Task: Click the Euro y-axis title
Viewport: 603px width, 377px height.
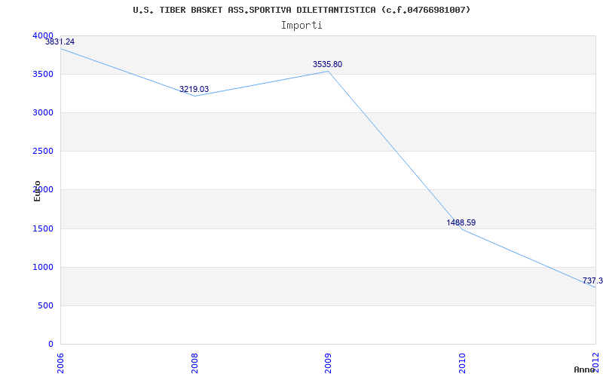Action: point(37,192)
